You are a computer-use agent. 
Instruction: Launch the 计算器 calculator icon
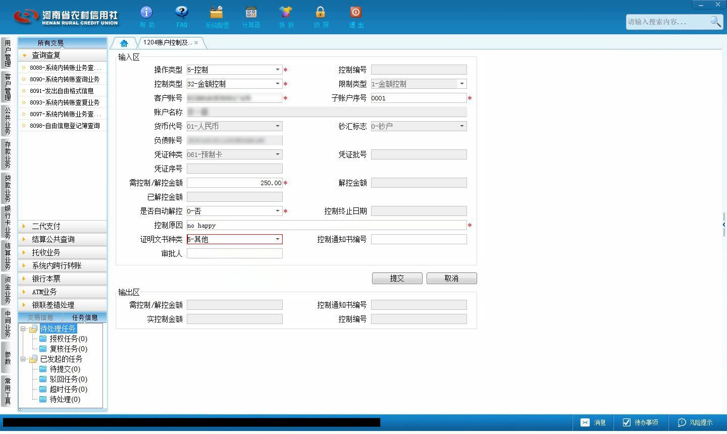click(251, 12)
